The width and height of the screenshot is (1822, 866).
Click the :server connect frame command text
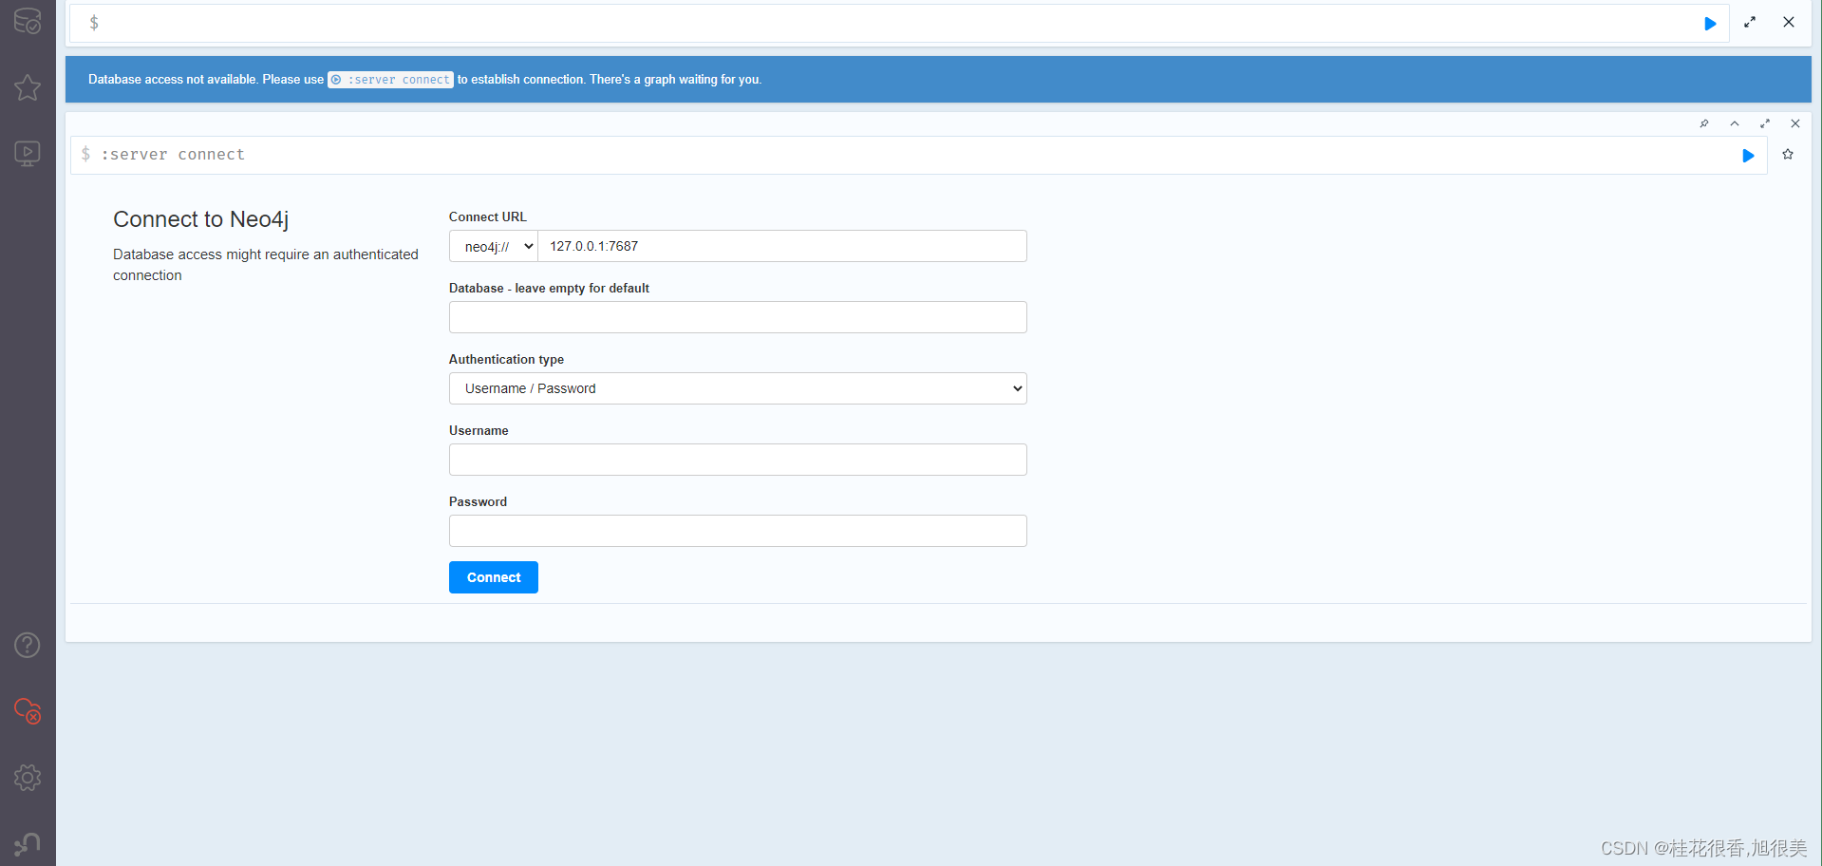(173, 155)
